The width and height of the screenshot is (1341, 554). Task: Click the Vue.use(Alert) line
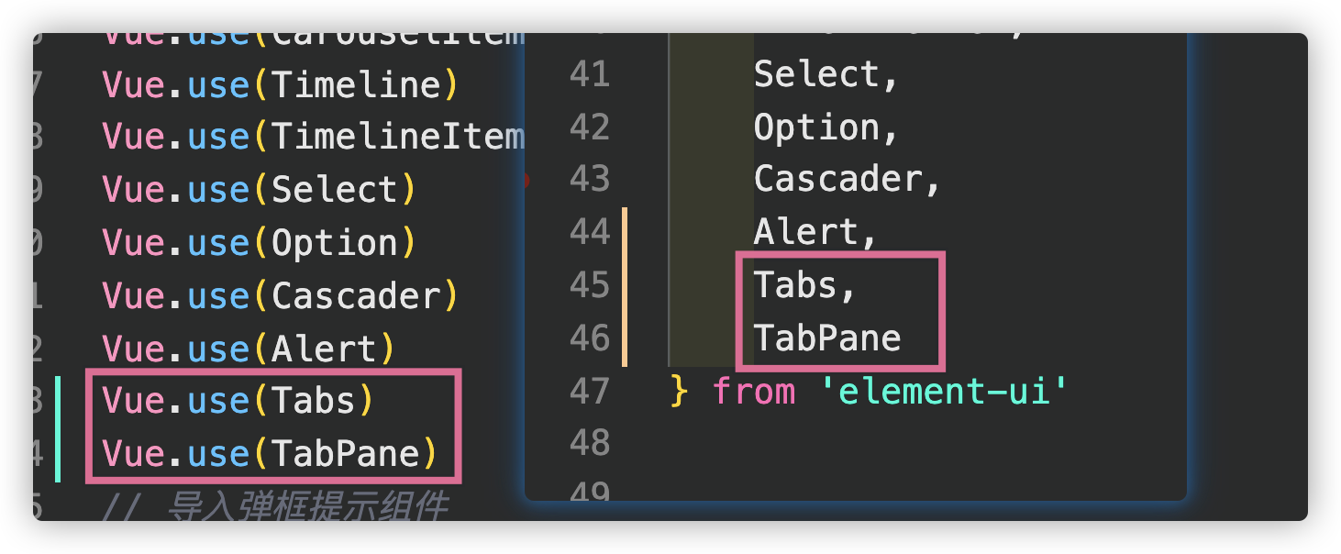coord(249,349)
